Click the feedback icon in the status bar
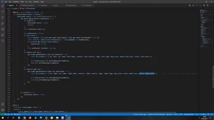 (x=208, y=114)
